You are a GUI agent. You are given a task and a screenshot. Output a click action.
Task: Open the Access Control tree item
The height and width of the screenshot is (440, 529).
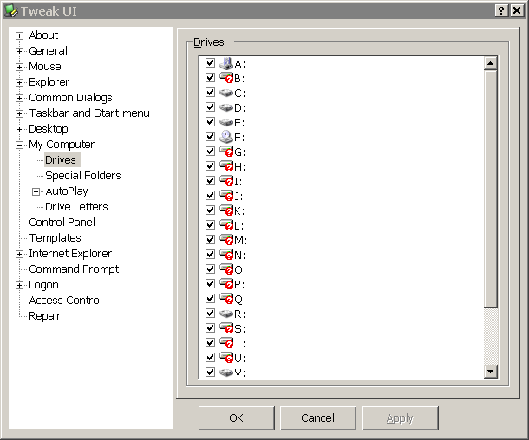[x=65, y=301]
